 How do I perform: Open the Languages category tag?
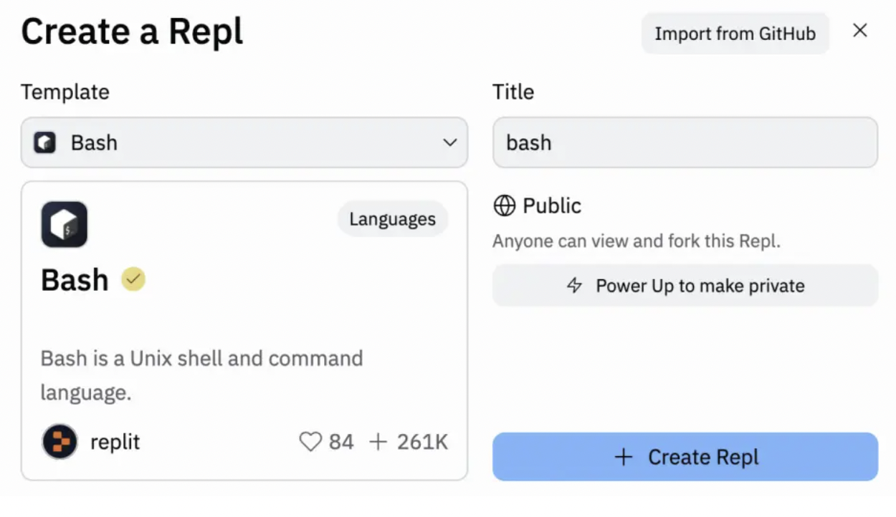[393, 219]
